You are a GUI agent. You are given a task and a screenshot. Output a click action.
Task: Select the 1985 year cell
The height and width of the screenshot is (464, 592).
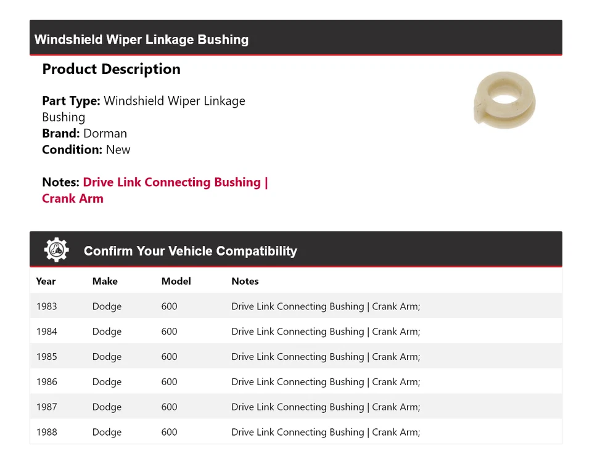click(46, 357)
